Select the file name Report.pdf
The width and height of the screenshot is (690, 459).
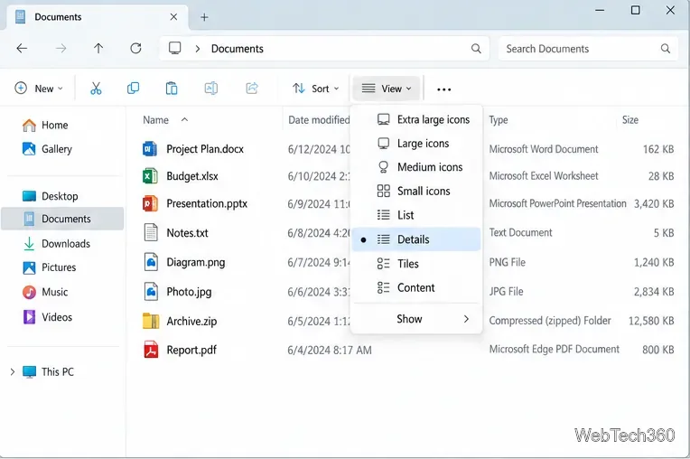[x=191, y=350]
